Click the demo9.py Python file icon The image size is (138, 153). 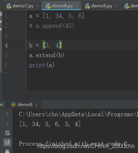tap(87, 6)
